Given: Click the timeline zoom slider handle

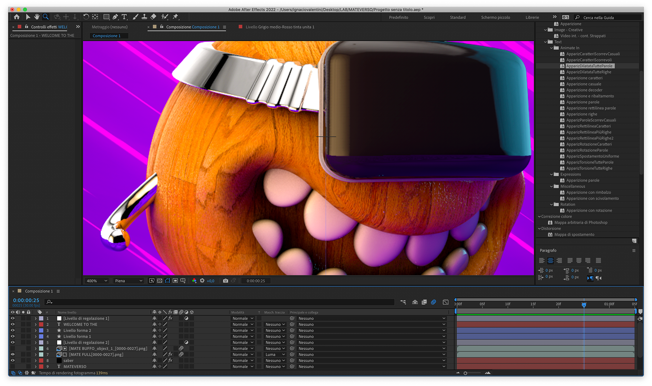Looking at the screenshot, I should (465, 373).
